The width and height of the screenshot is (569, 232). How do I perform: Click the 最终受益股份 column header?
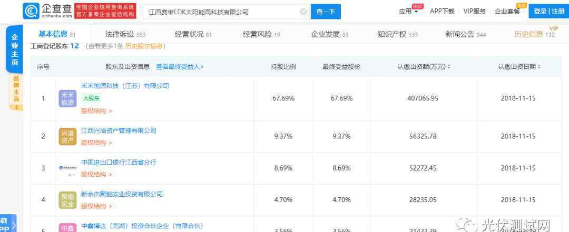coord(341,67)
